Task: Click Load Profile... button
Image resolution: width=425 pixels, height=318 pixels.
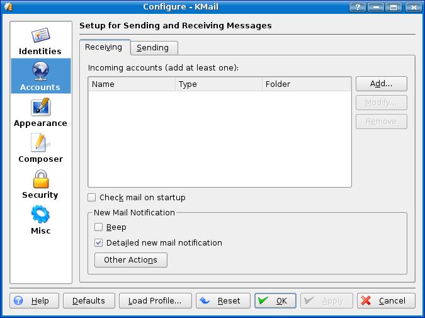Action: 156,300
